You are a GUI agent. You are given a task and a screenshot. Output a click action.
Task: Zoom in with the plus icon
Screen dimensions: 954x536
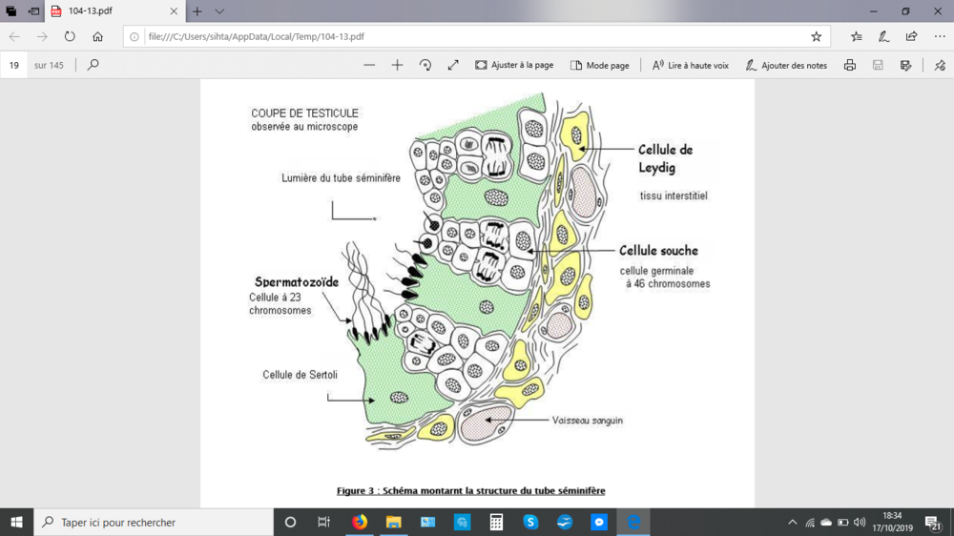[x=397, y=65]
